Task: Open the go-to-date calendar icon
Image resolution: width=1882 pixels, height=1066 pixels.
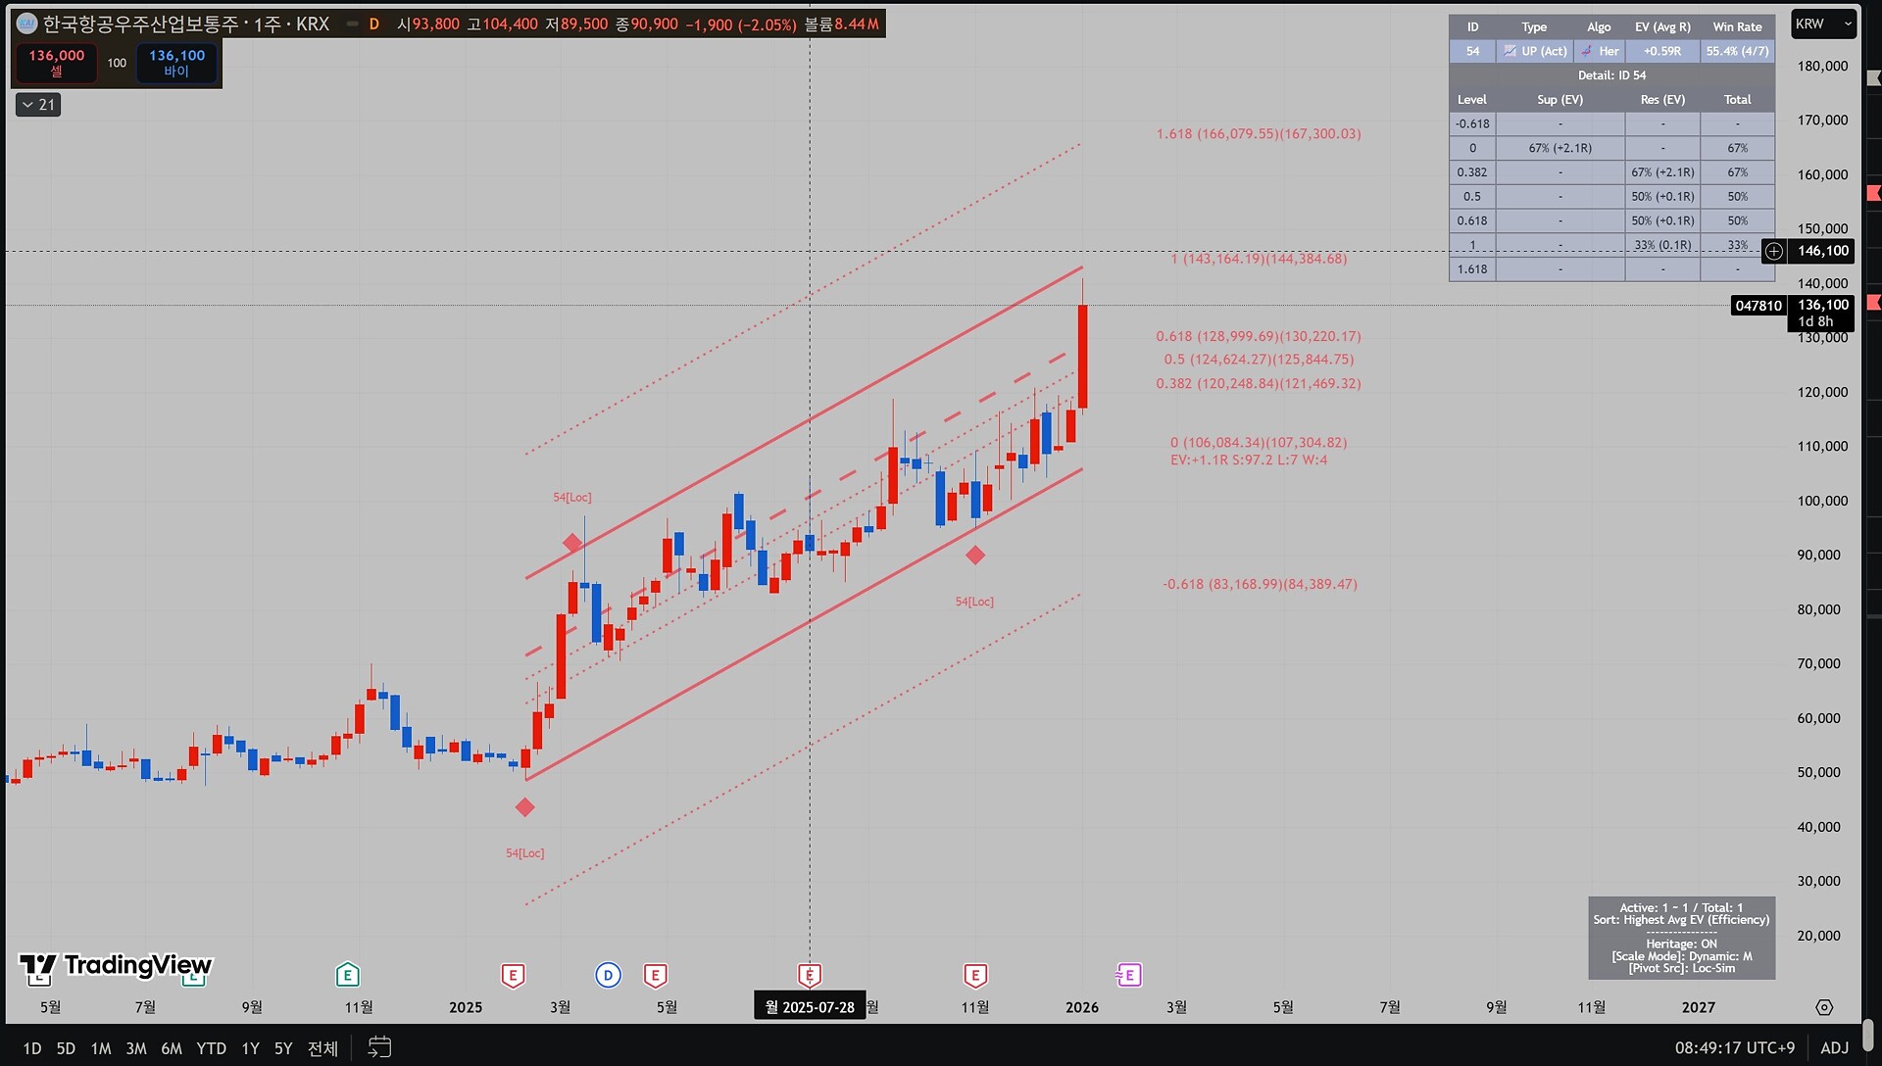Action: point(379,1047)
